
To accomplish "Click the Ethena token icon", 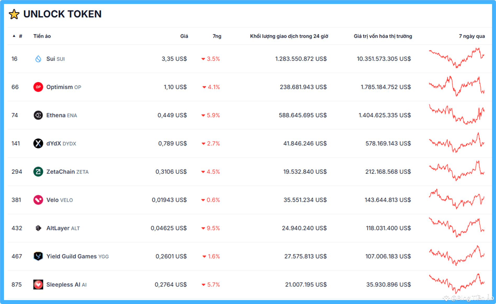I will 38,115.
